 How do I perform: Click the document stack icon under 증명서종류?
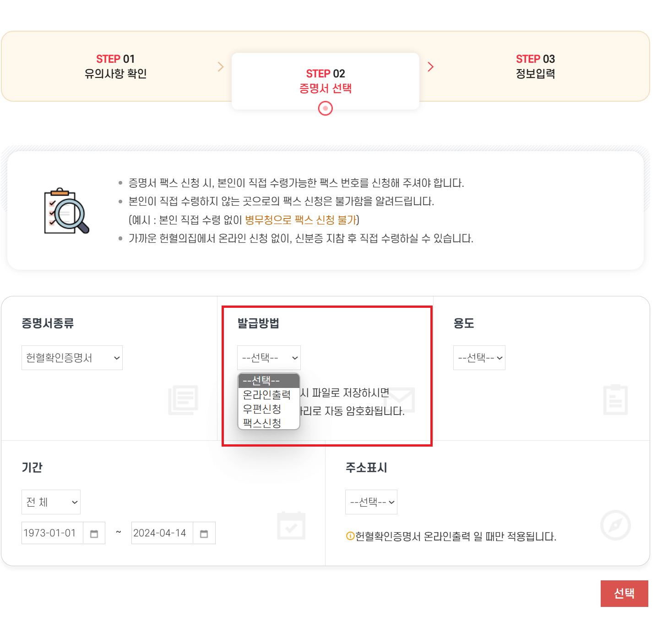point(183,399)
